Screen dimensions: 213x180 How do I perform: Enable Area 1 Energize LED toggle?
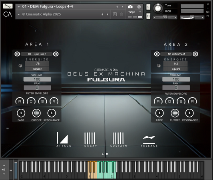(x=20, y=66)
